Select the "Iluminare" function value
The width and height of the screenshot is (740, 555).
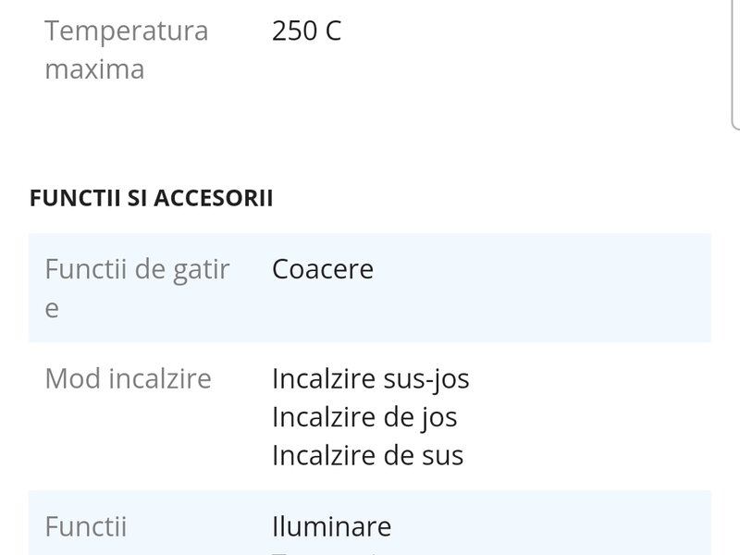331,527
